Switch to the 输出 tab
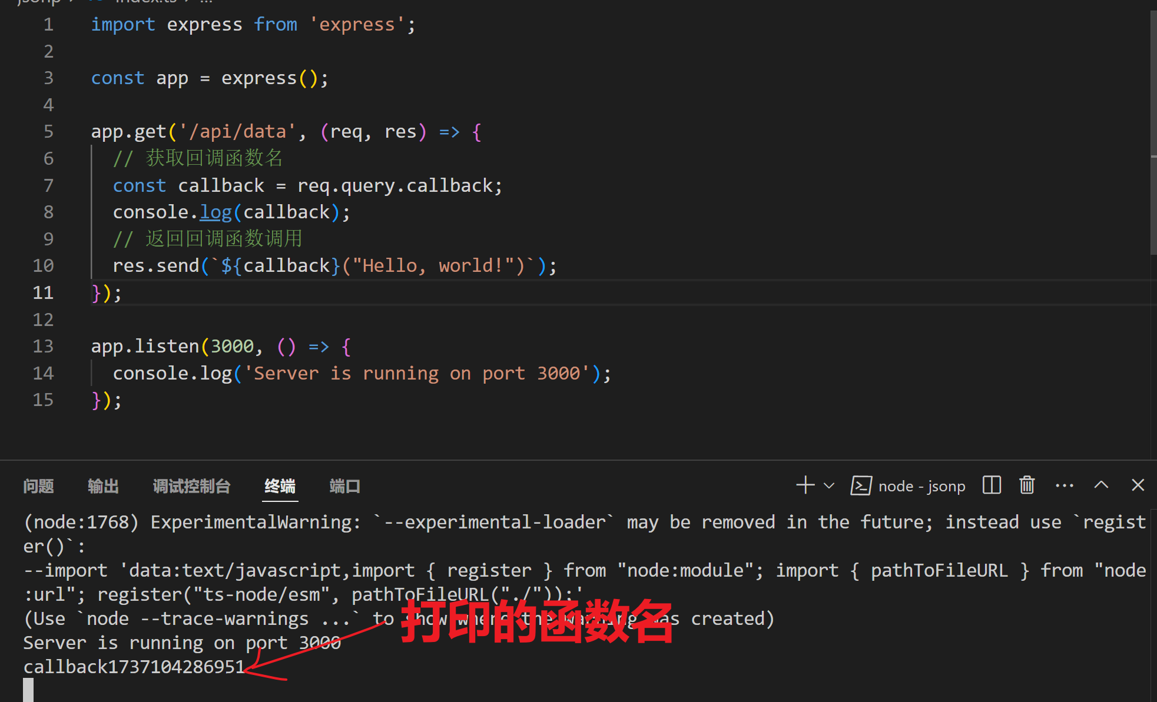 coord(103,486)
